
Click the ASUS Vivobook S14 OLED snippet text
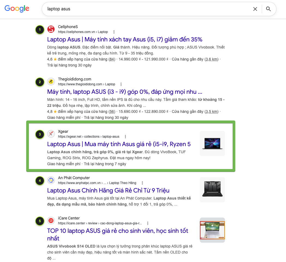tap(71, 246)
